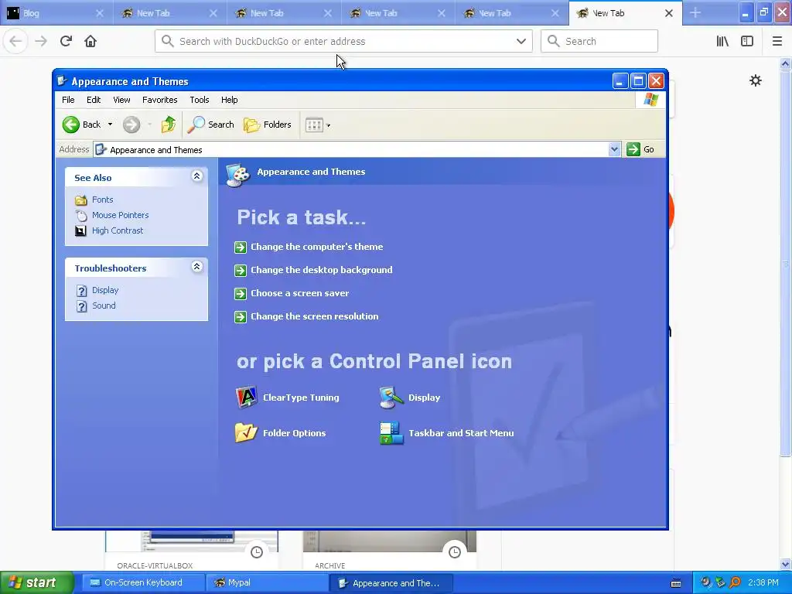Open the Windows start menu
The height and width of the screenshot is (594, 792).
point(37,582)
